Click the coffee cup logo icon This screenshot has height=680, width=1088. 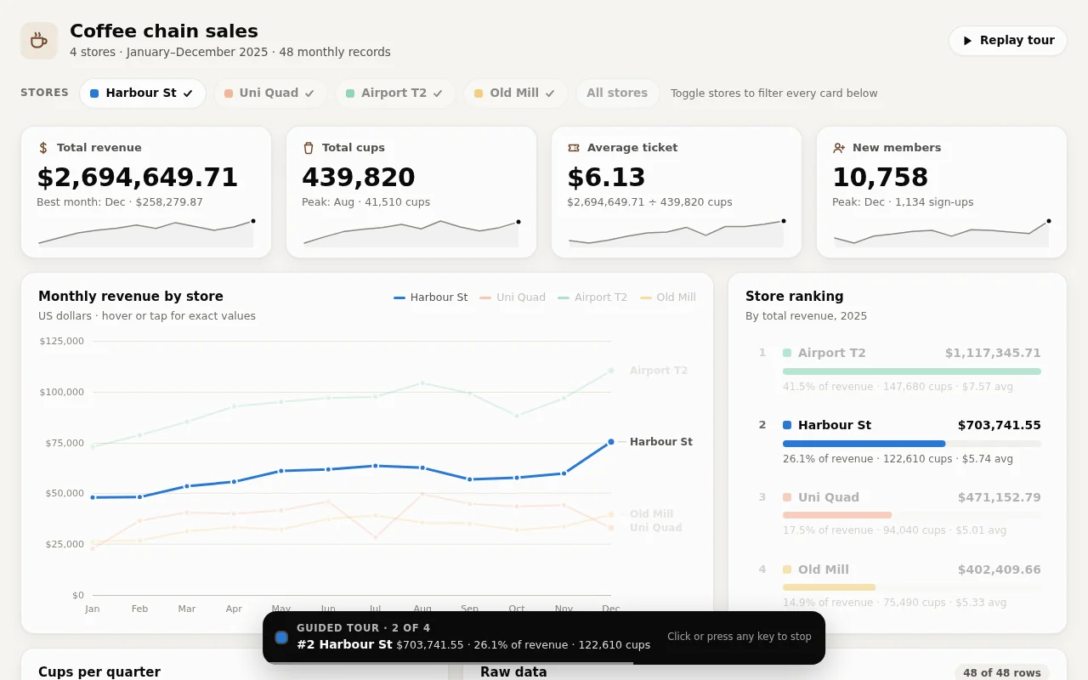click(39, 41)
